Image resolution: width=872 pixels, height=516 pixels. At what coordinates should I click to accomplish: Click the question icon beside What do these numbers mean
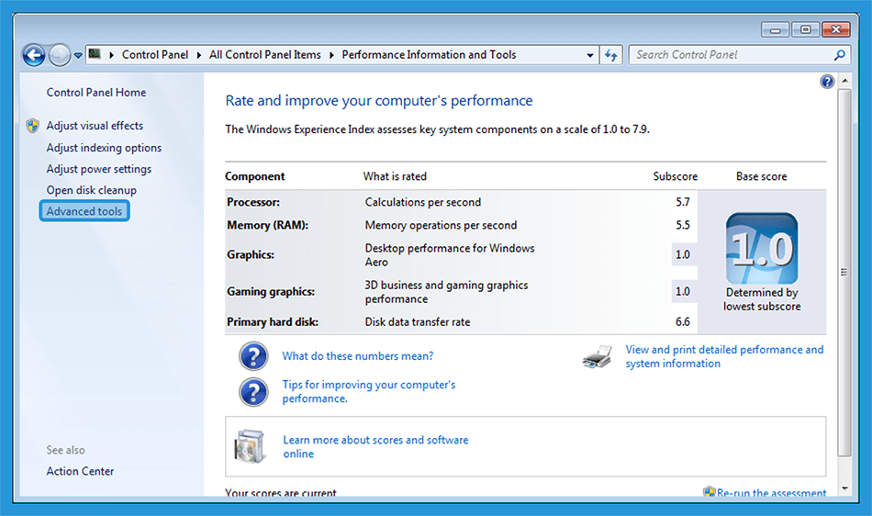tap(253, 356)
